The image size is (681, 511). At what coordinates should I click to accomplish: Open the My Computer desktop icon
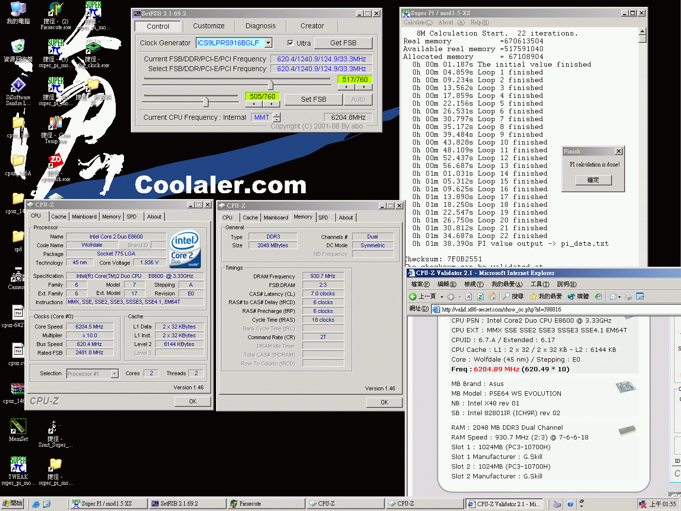pos(18,13)
